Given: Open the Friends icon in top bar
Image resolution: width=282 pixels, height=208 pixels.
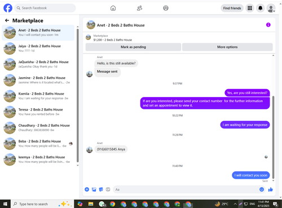Looking at the screenshot, I should (139, 8).
